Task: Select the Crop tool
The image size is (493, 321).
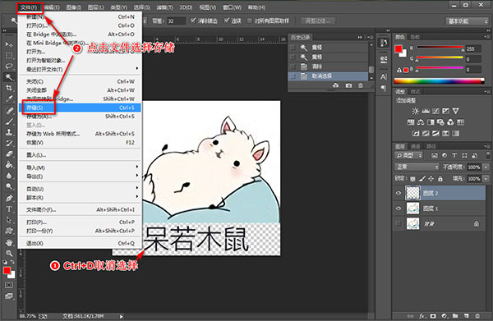Action: pos(9,88)
